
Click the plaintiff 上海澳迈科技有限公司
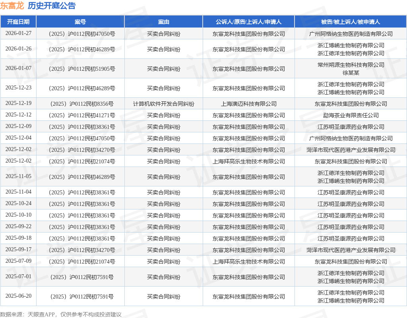click(249, 104)
